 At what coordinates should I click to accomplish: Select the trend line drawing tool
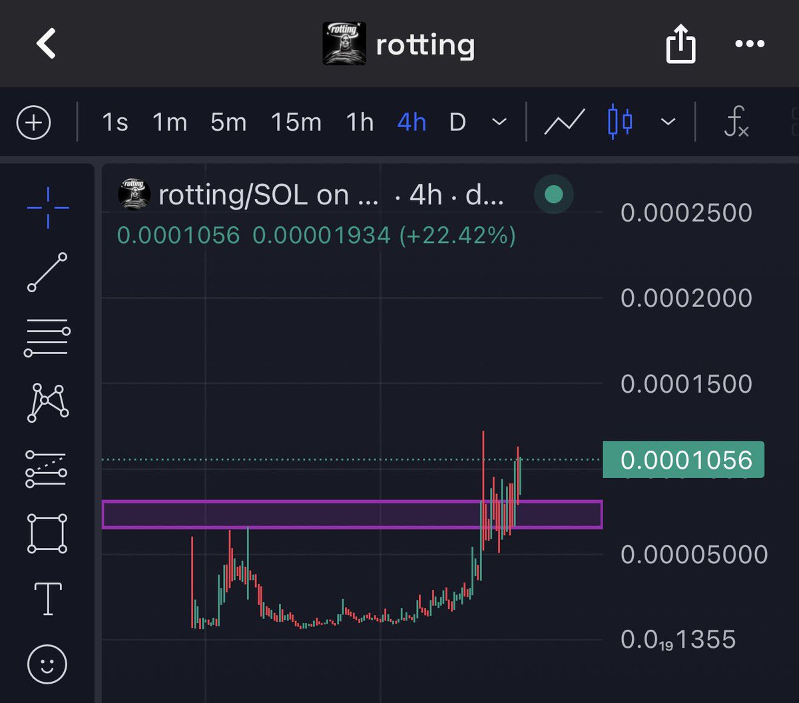point(47,272)
